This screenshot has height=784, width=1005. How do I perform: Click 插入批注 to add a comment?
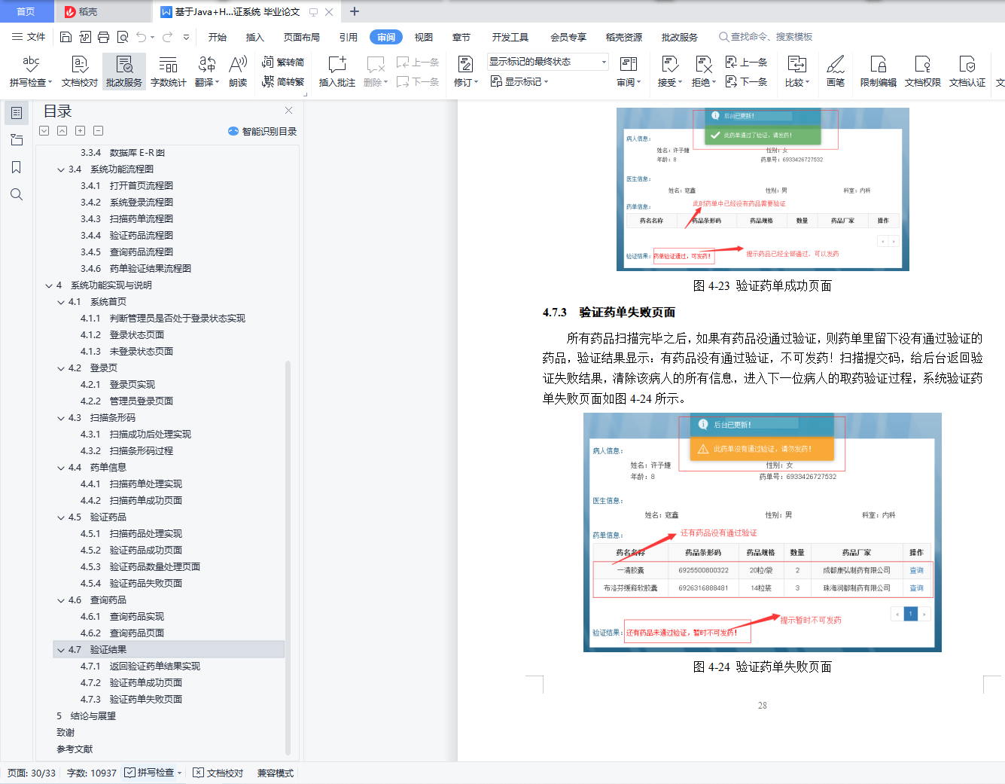[x=337, y=72]
